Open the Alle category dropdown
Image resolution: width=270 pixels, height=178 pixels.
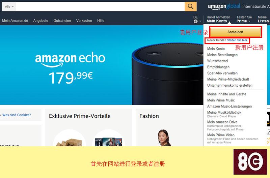click(x=9, y=6)
